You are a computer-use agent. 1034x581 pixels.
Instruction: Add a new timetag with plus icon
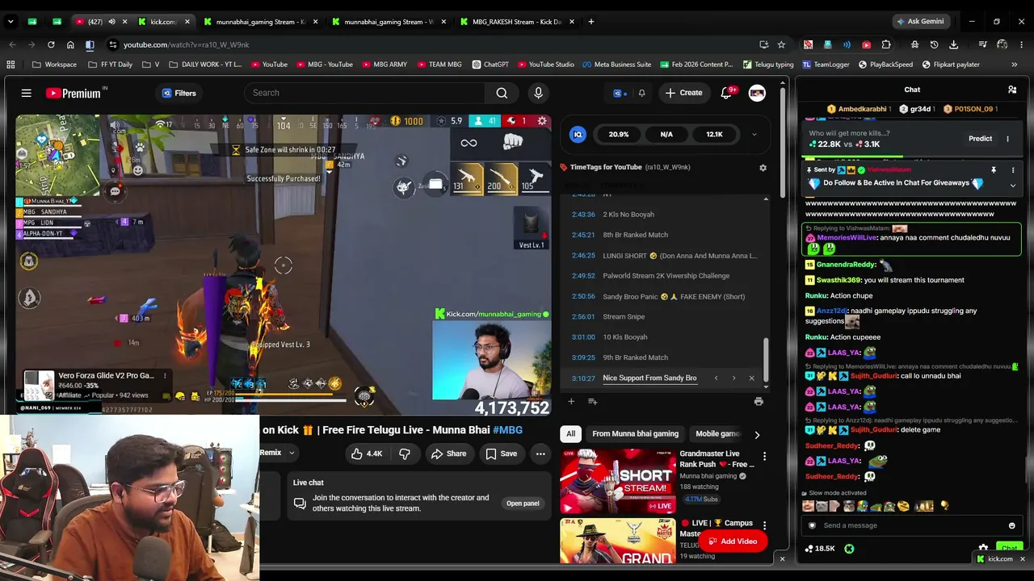(x=571, y=401)
